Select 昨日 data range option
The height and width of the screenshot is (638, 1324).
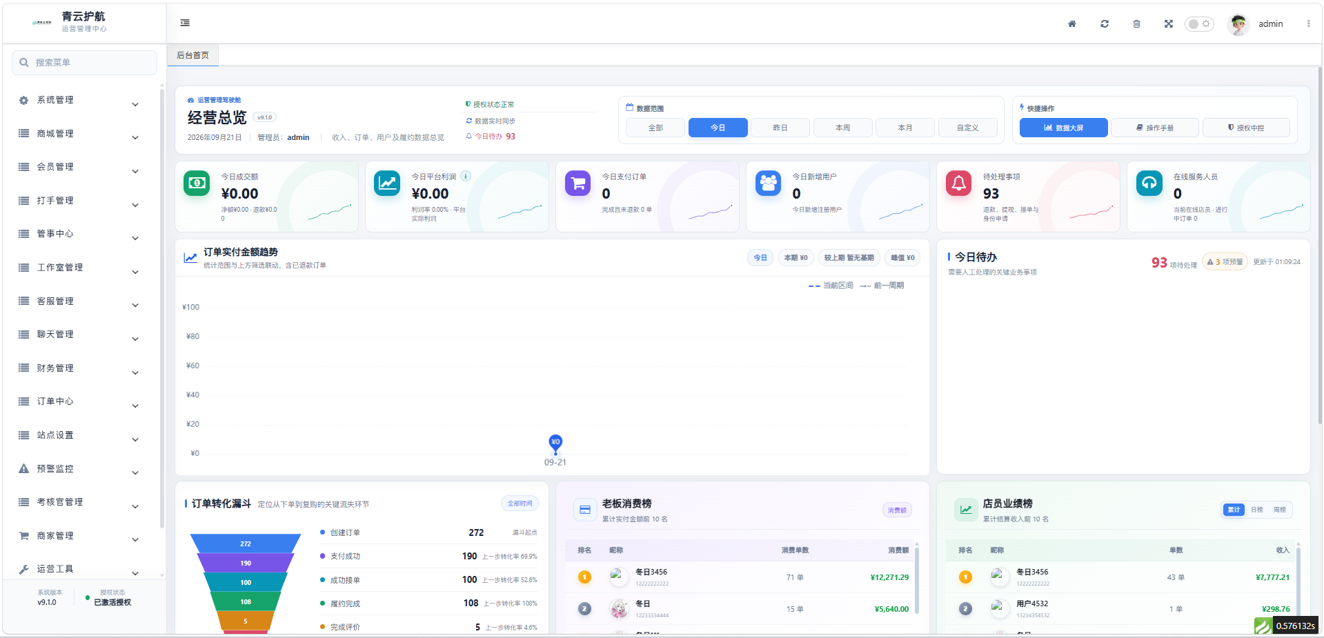(780, 128)
